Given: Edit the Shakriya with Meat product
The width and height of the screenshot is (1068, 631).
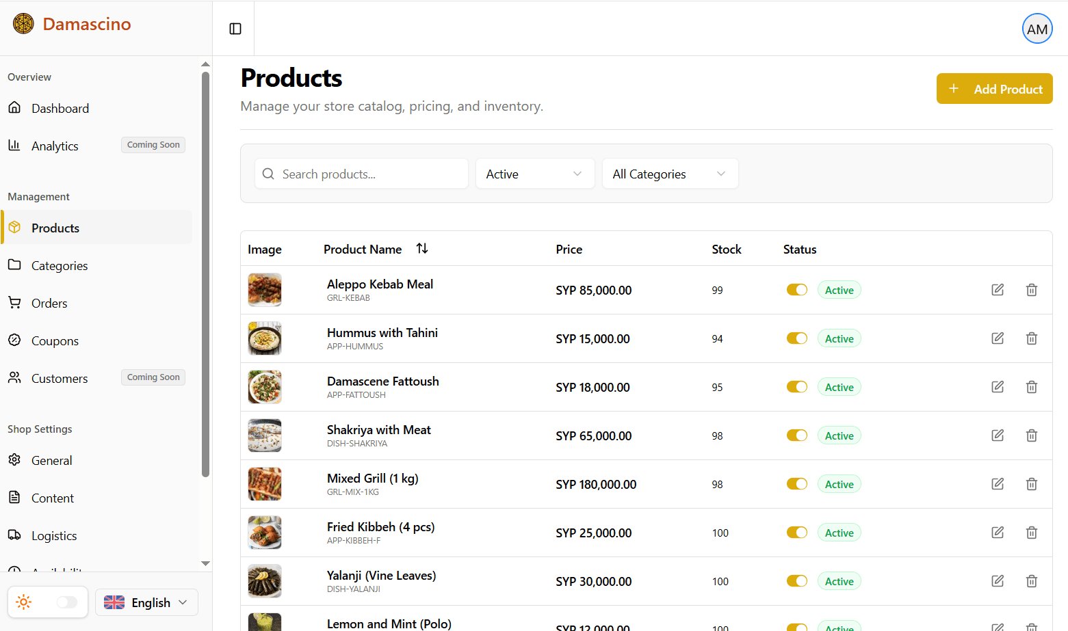Looking at the screenshot, I should [998, 435].
